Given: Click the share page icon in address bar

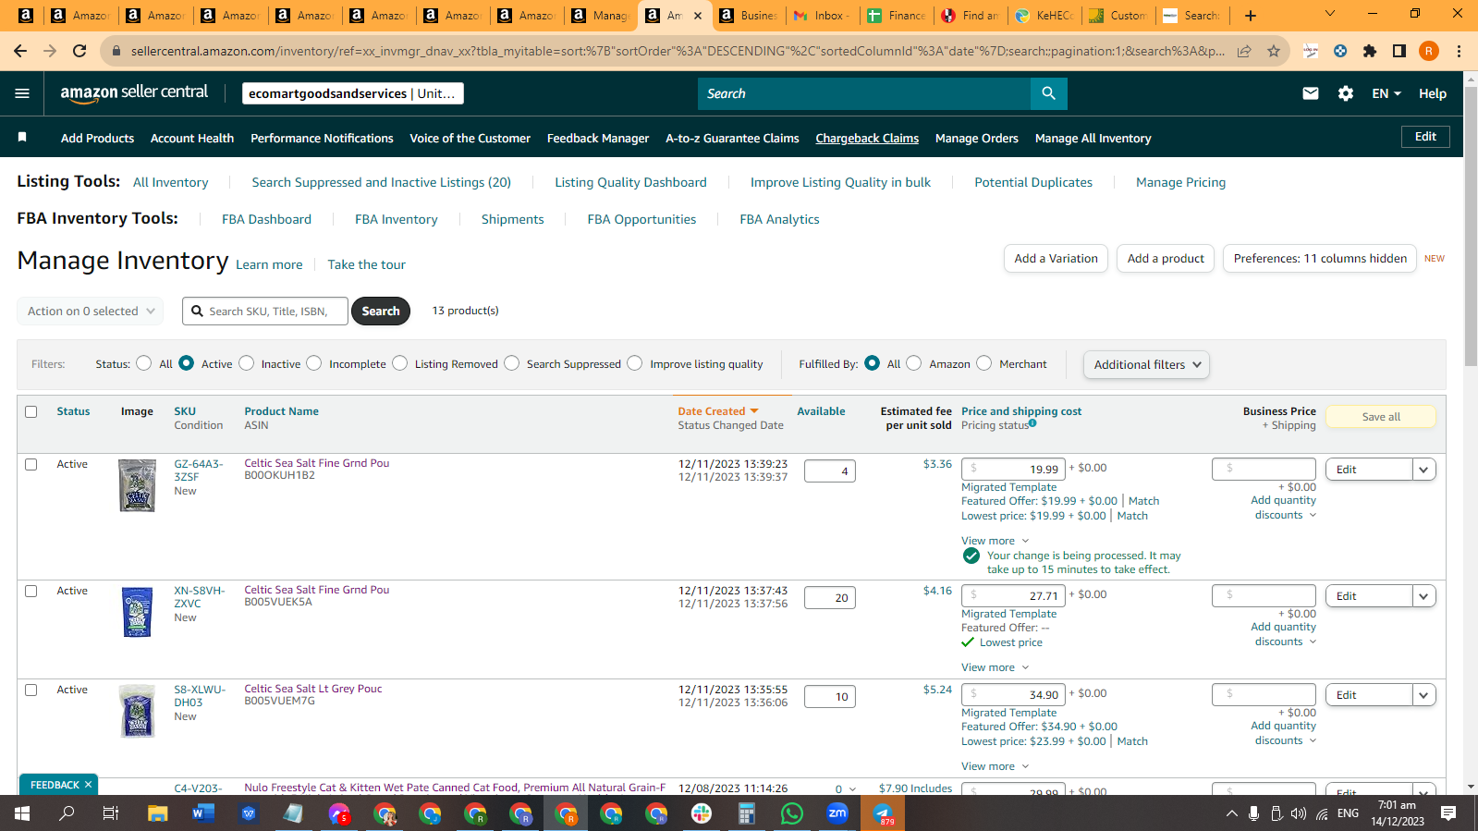Looking at the screenshot, I should pyautogui.click(x=1244, y=51).
